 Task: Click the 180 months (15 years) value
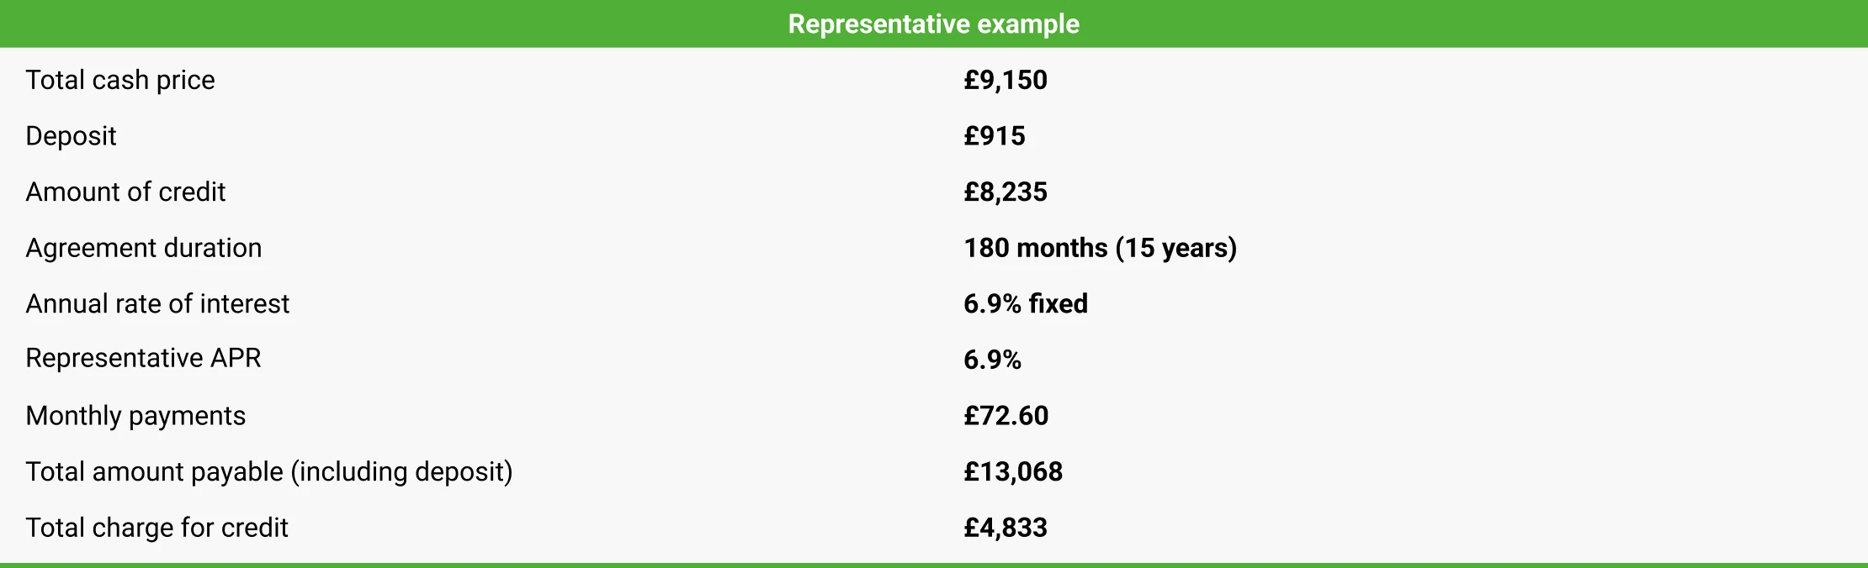pyautogui.click(x=1100, y=248)
